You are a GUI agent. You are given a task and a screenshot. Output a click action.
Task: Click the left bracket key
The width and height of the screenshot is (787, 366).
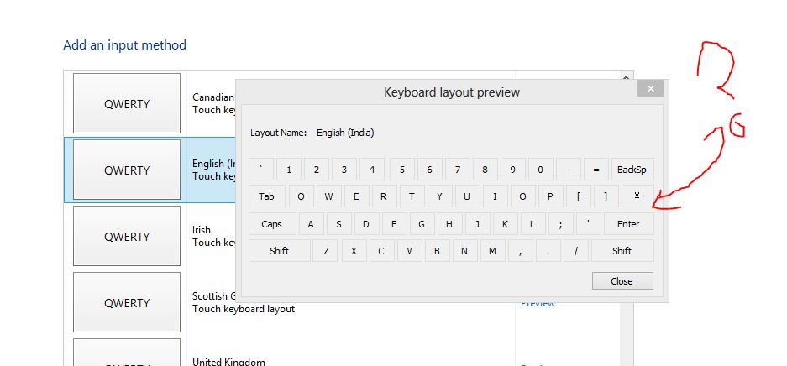pos(578,196)
